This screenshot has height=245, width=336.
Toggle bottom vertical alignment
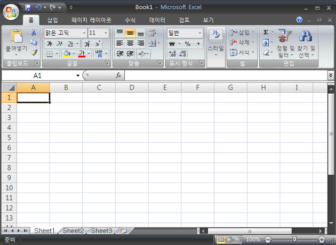click(141, 32)
